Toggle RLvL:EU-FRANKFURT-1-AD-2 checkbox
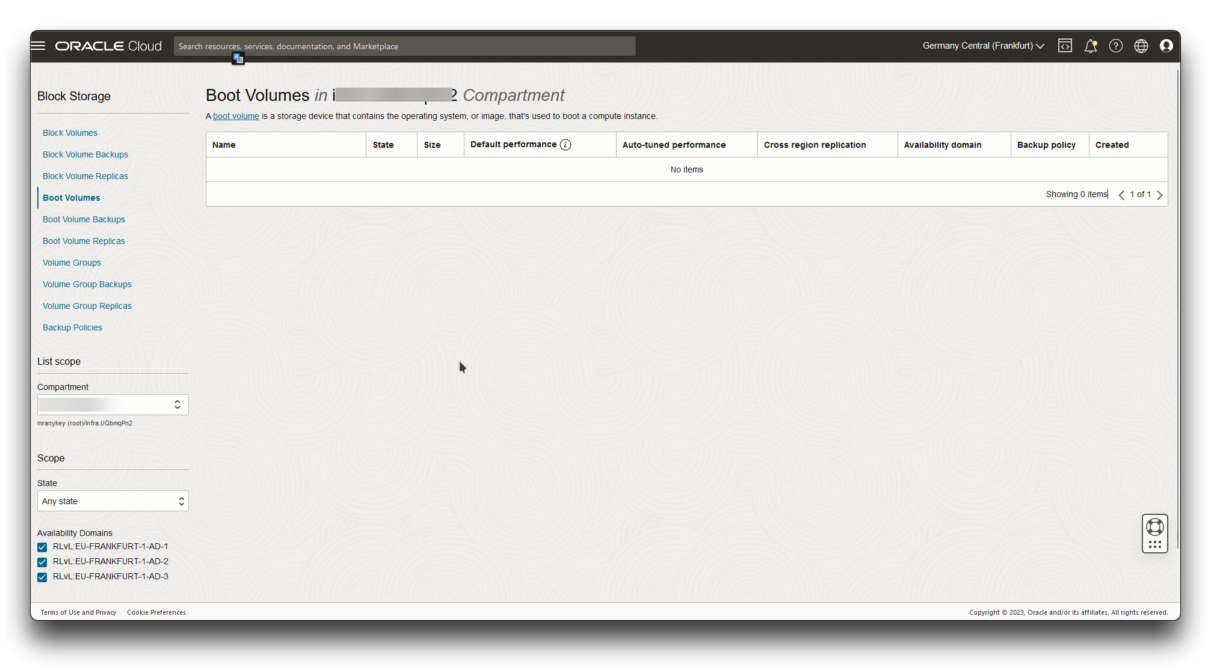1211x670 pixels. tap(42, 562)
